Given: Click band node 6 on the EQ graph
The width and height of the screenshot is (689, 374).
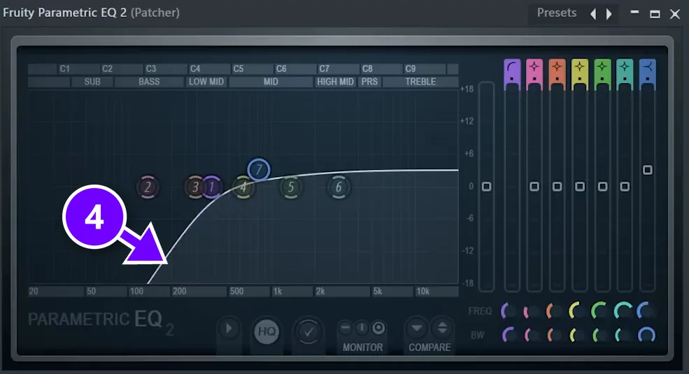Looking at the screenshot, I should (x=339, y=187).
